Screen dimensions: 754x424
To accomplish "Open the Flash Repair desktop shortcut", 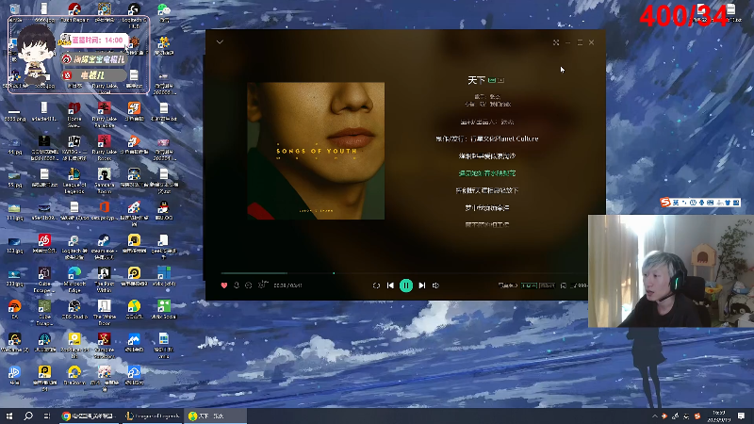I will [x=74, y=12].
